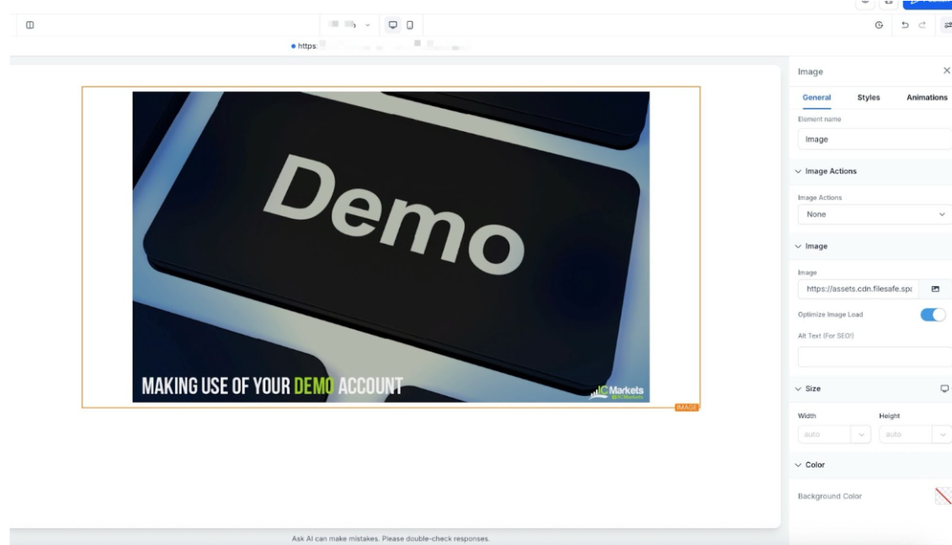Open media library icon beside image URL
The height and width of the screenshot is (545, 952).
point(934,289)
